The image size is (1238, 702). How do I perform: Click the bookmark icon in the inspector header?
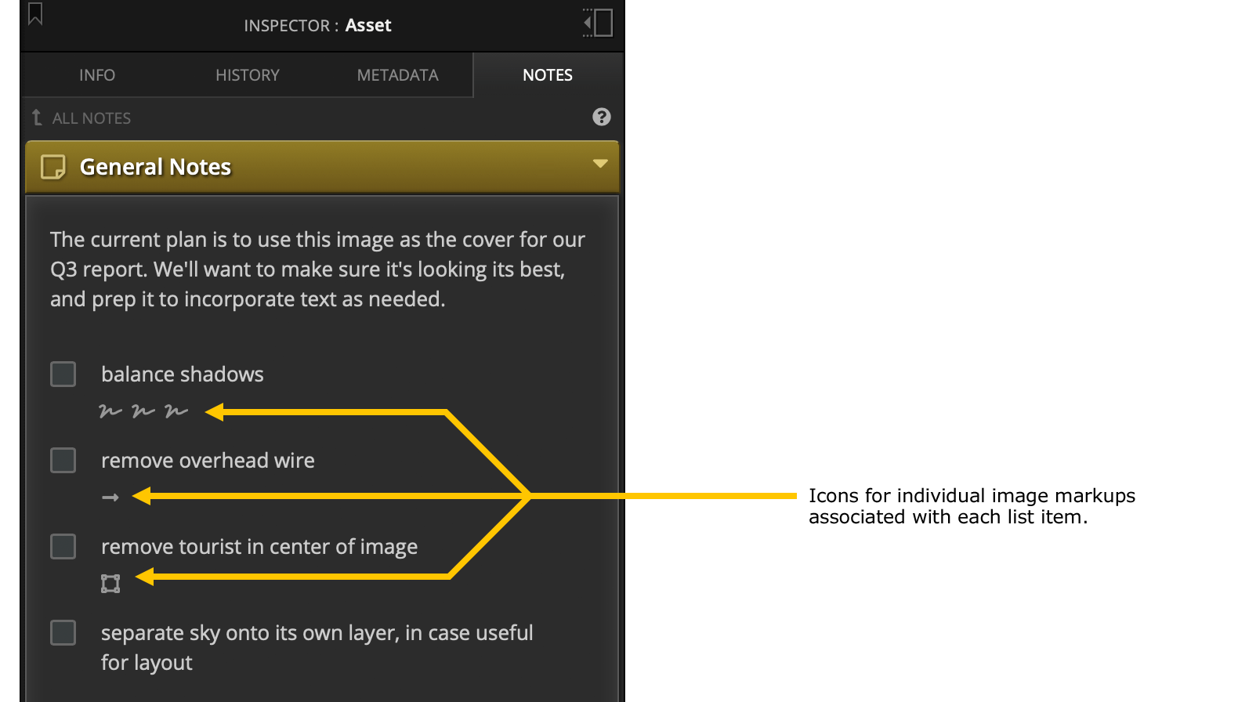[x=35, y=13]
